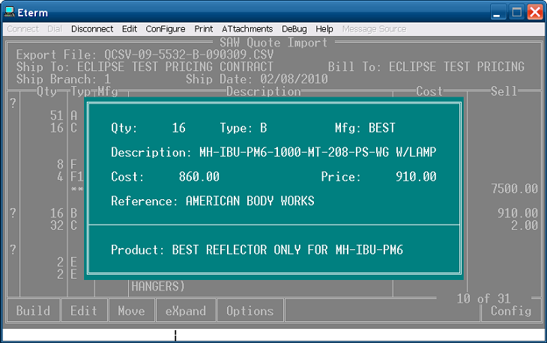Click the Mfg value BEST
547x343 pixels.
point(382,127)
